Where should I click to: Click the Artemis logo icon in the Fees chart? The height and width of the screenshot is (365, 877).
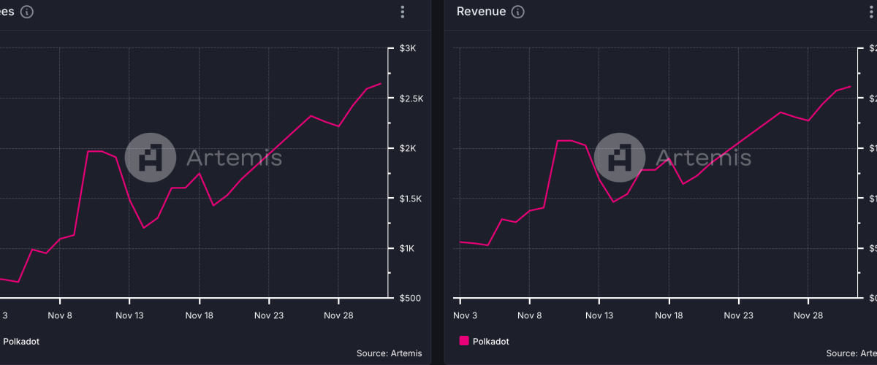[149, 157]
